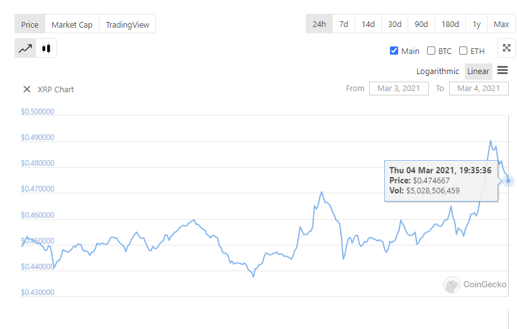517x329 pixels.
Task: Uncheck the Main checkbox
Action: 394,51
